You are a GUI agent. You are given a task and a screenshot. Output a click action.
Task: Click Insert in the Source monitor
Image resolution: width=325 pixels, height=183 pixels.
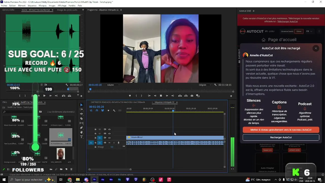[x=63, y=96]
